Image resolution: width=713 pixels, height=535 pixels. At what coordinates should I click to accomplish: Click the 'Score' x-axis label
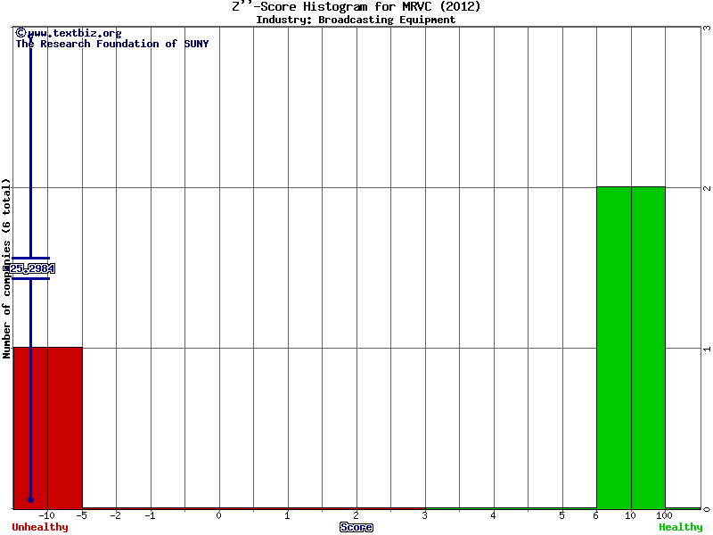tap(356, 527)
